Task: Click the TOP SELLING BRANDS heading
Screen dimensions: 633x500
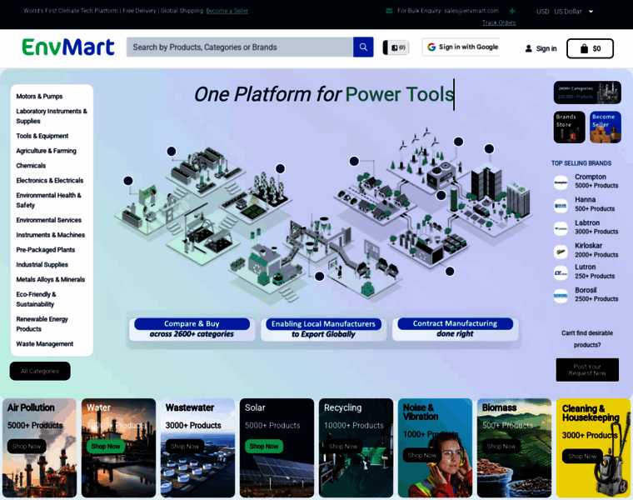Action: (x=581, y=163)
